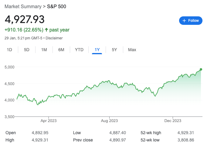This screenshot has width=214, height=146.
Task: Click the 52-wk high value
Action: (x=185, y=133)
